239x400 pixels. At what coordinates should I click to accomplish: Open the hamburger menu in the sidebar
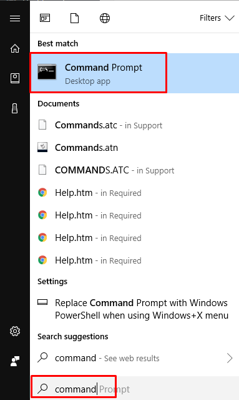click(15, 18)
